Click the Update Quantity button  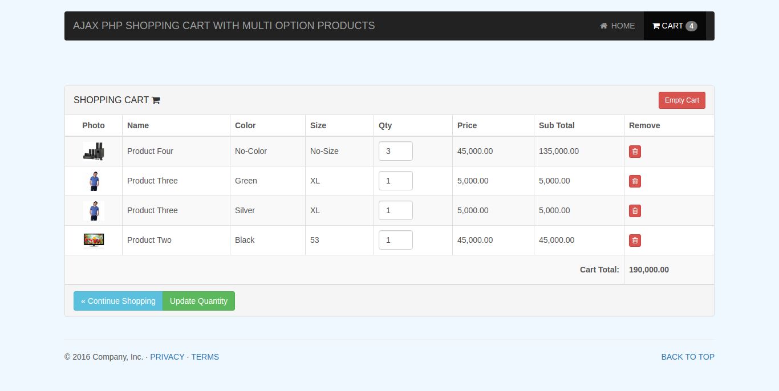198,301
